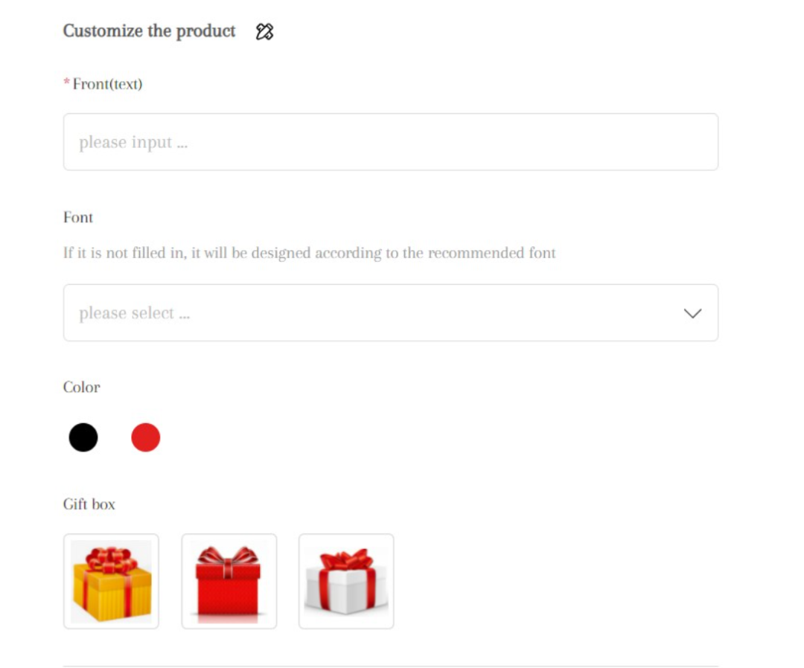This screenshot has width=804, height=668.
Task: Click the red required asterisk marker
Action: pyautogui.click(x=66, y=83)
